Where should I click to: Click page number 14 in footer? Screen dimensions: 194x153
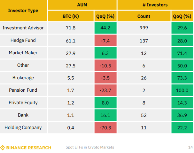point(190,147)
